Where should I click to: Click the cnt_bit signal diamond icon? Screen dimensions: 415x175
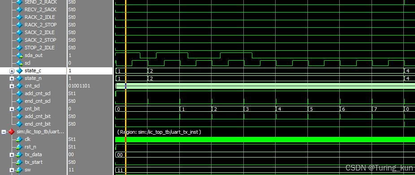tap(19, 109)
